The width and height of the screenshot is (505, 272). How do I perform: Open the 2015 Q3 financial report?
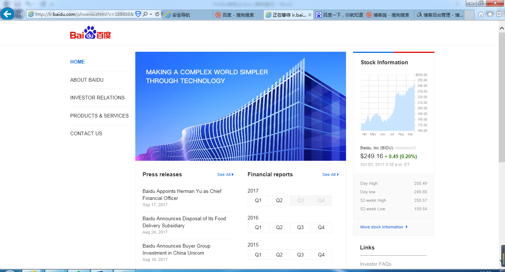tap(300, 255)
